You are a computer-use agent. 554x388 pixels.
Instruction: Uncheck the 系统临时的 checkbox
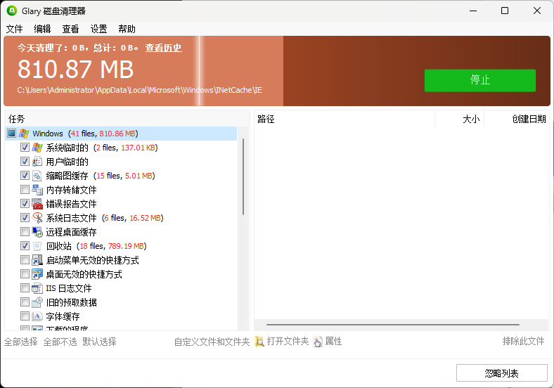tap(25, 148)
